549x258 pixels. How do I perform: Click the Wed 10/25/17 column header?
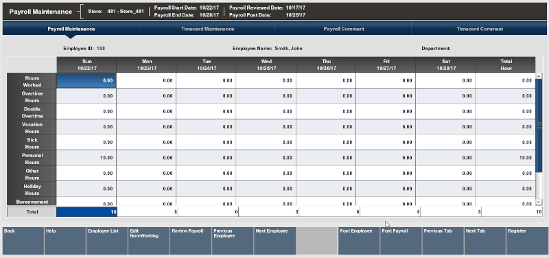coord(266,64)
